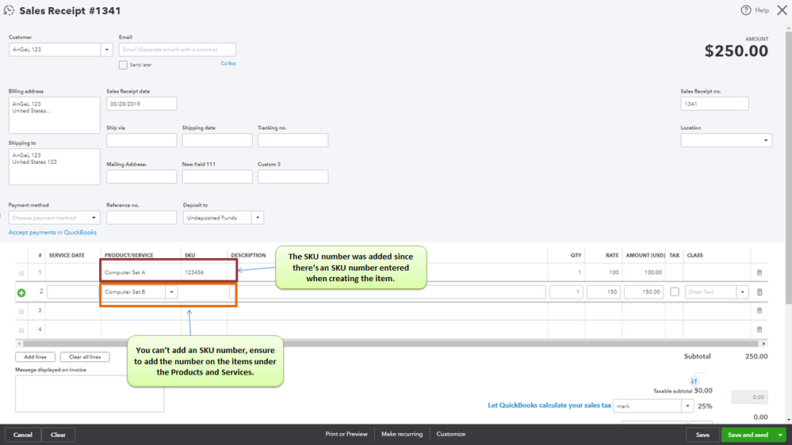This screenshot has height=445, width=792.
Task: Click the Amount field showing 150.00
Action: click(x=644, y=291)
